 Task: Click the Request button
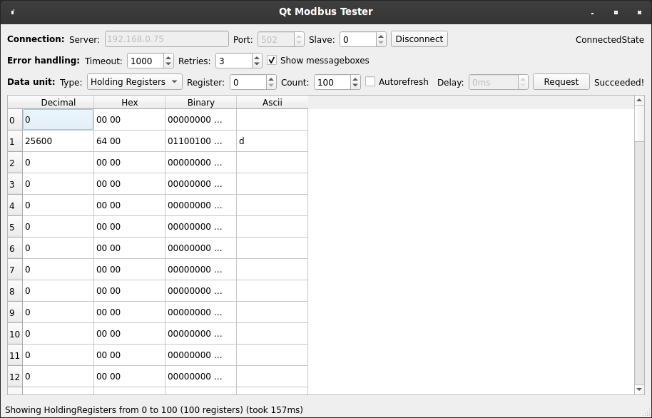(561, 82)
